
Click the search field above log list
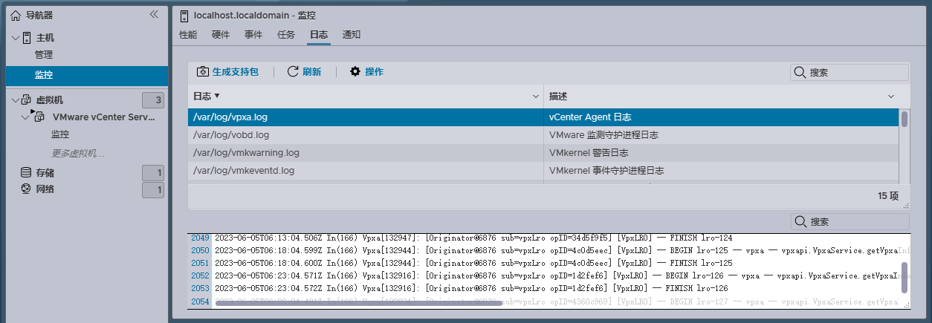[849, 72]
